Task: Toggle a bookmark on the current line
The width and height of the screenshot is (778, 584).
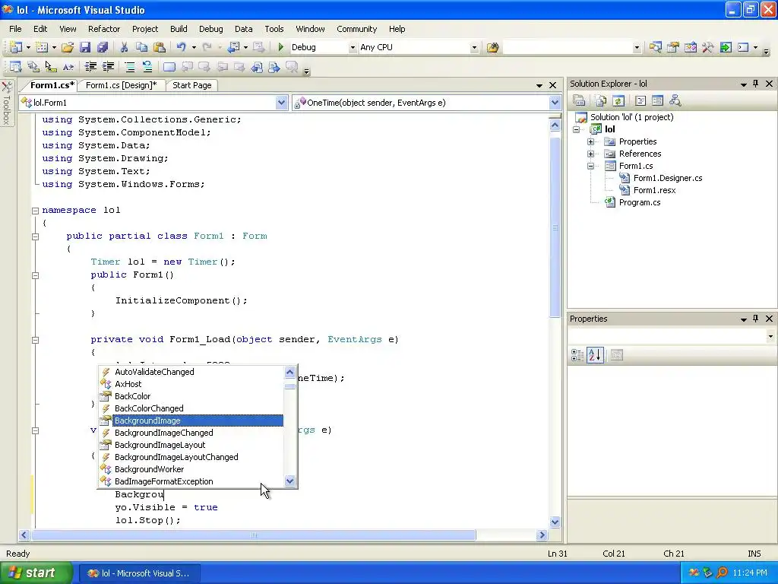Action: (x=169, y=67)
